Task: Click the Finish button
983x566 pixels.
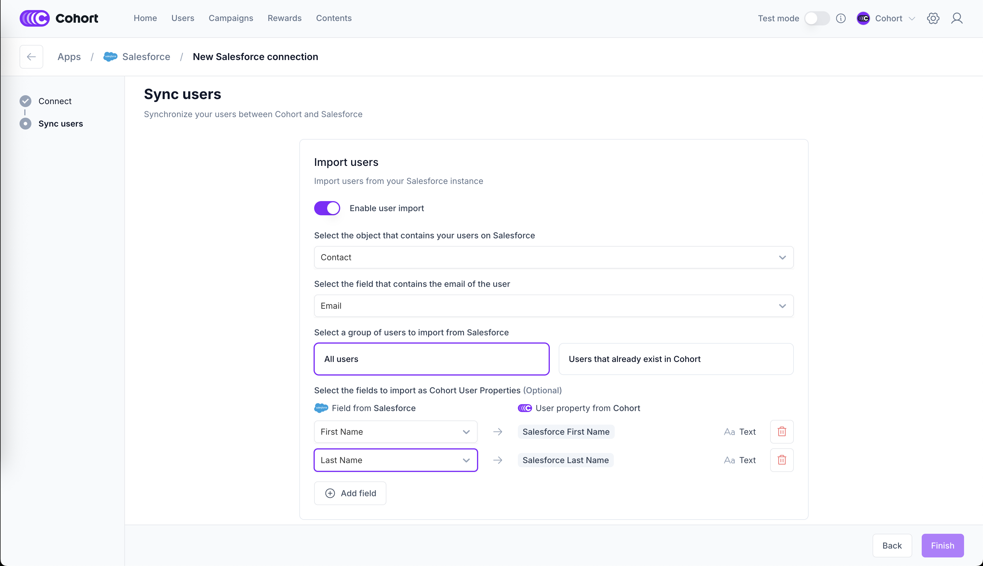Action: coord(942,545)
